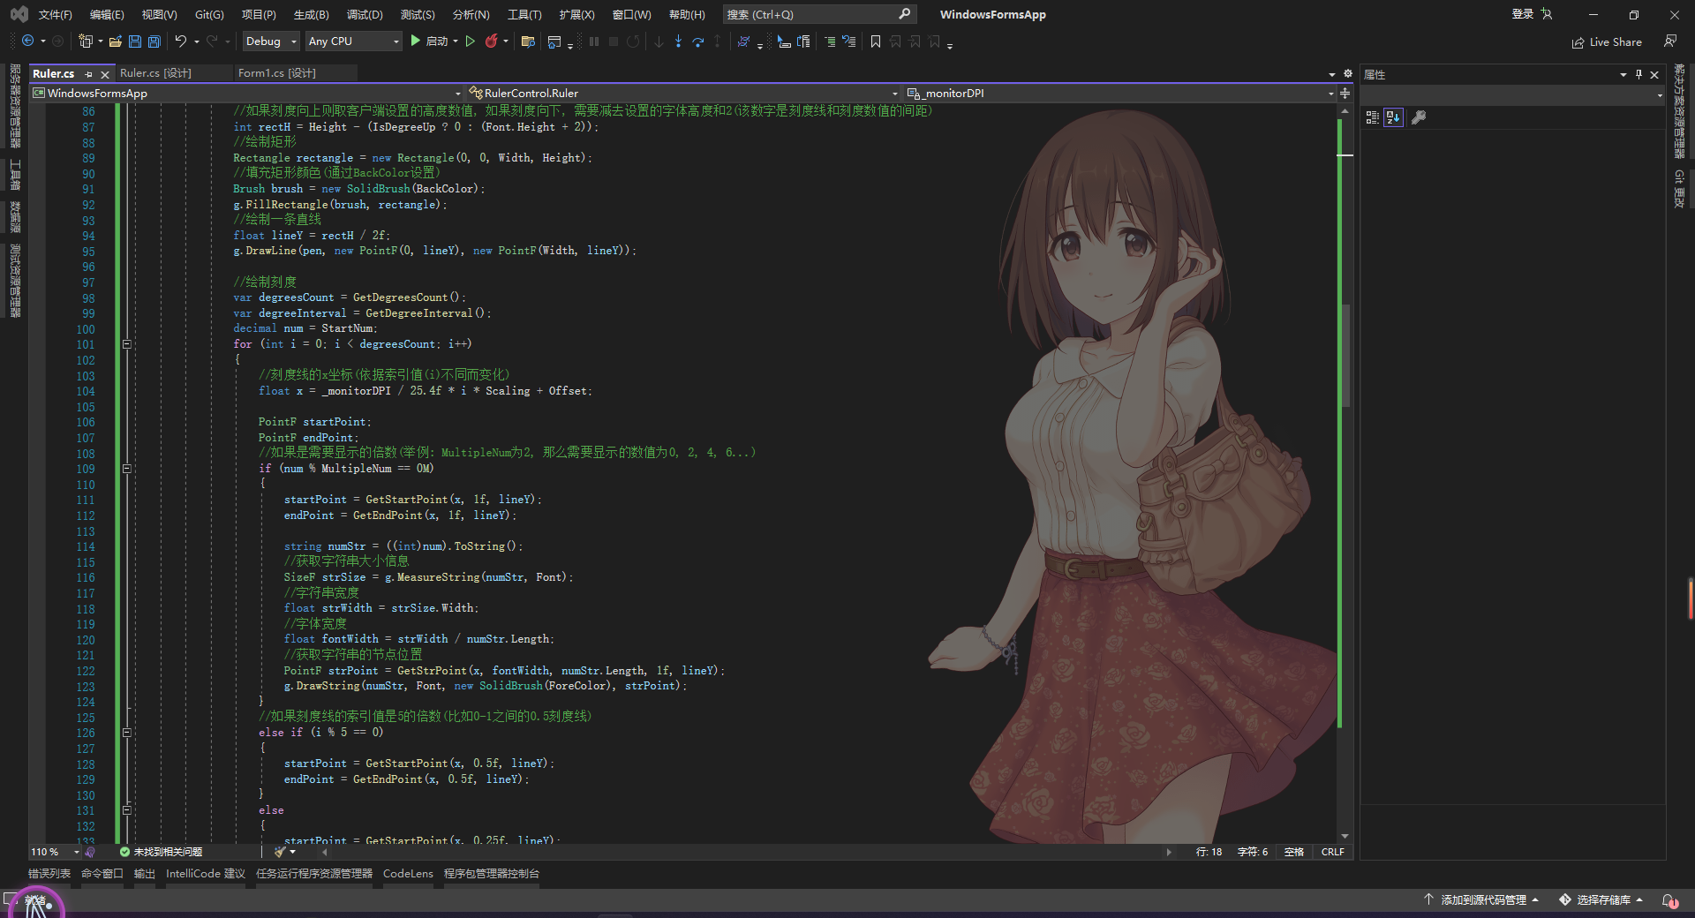Save the current file with Save icon

click(x=134, y=41)
